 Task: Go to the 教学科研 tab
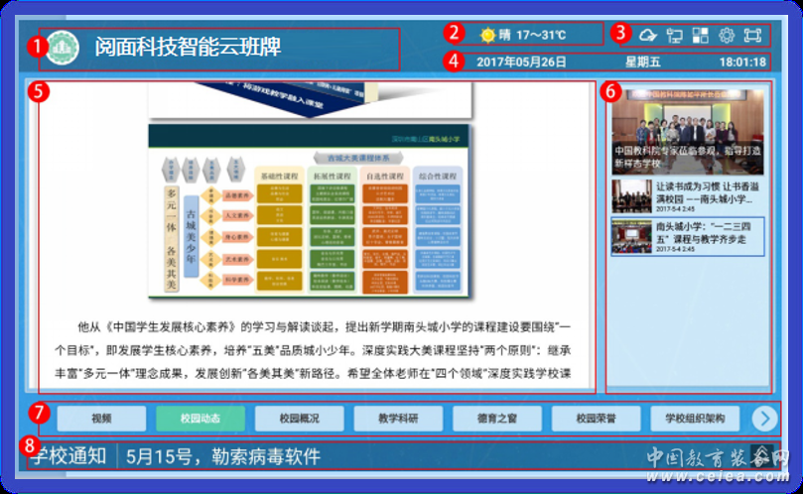pyautogui.click(x=398, y=419)
